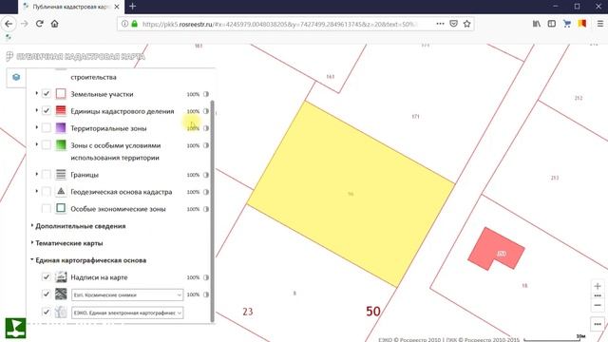Adjust Надписи на карте opacity control
608x342 pixels.
coord(206,277)
